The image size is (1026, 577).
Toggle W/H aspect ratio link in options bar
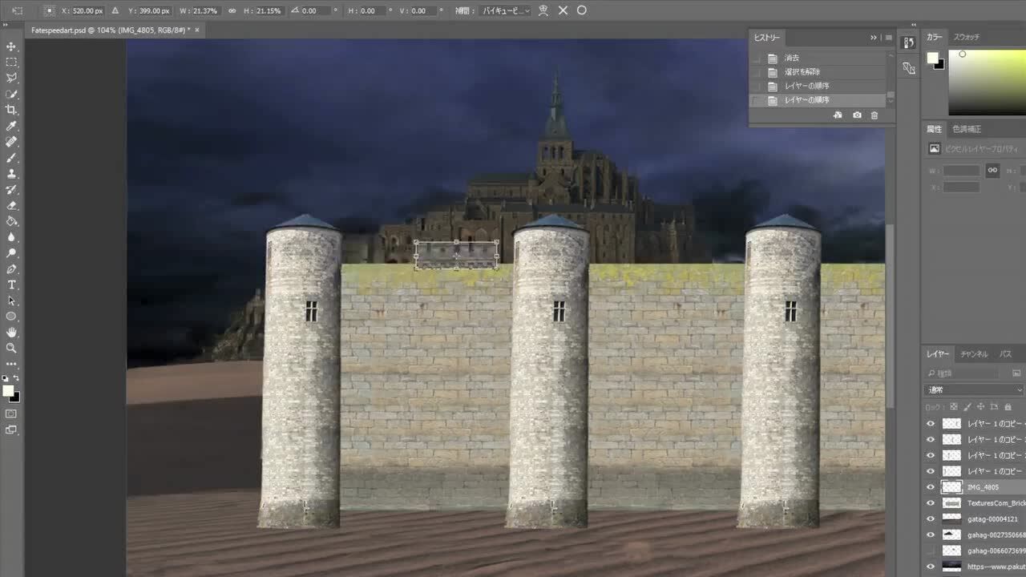(232, 11)
